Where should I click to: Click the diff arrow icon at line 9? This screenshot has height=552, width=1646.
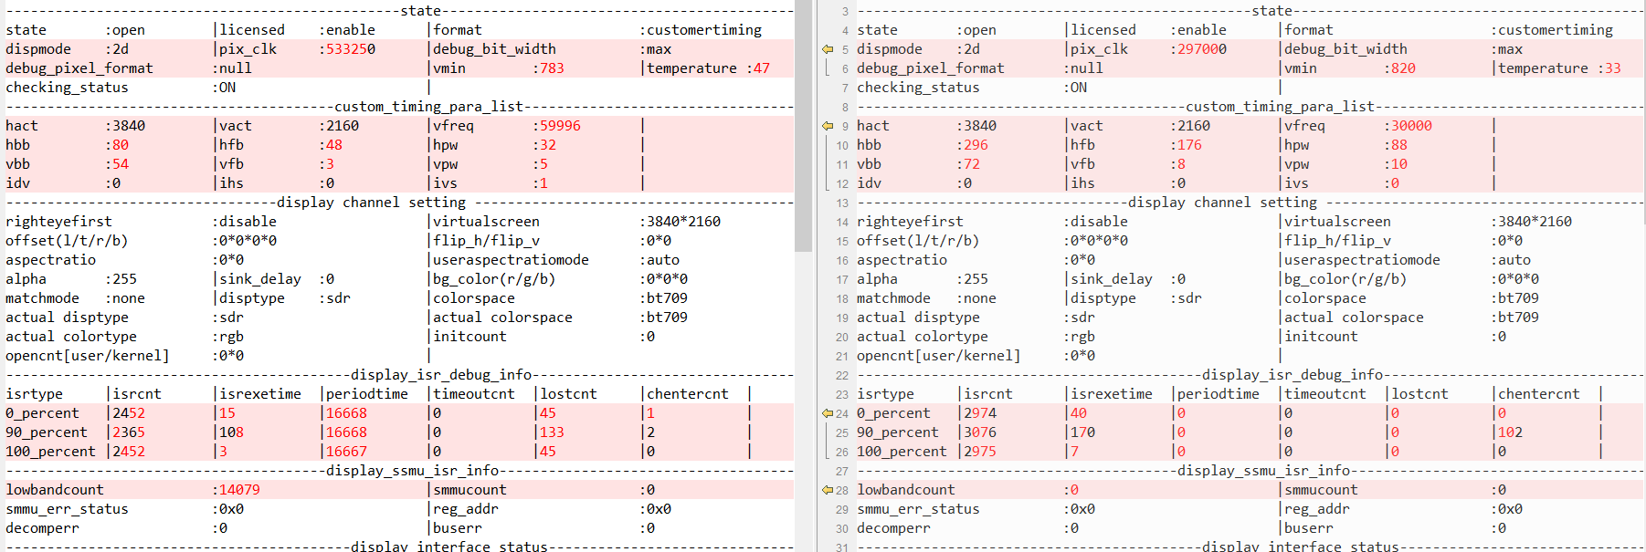pos(828,126)
